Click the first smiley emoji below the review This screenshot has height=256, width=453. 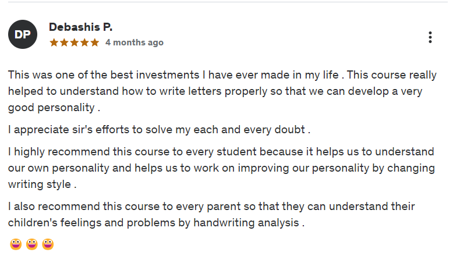pyautogui.click(x=16, y=244)
